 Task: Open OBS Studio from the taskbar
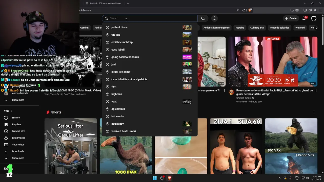(162, 178)
